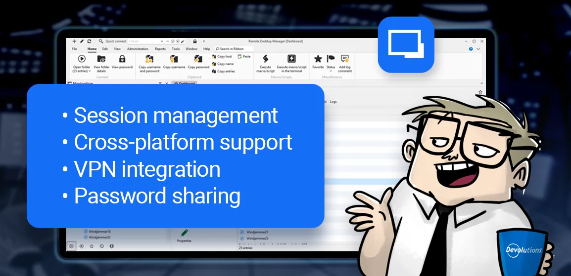The height and width of the screenshot is (276, 571).
Task: Click the Open folder play icon
Action: [x=82, y=58]
